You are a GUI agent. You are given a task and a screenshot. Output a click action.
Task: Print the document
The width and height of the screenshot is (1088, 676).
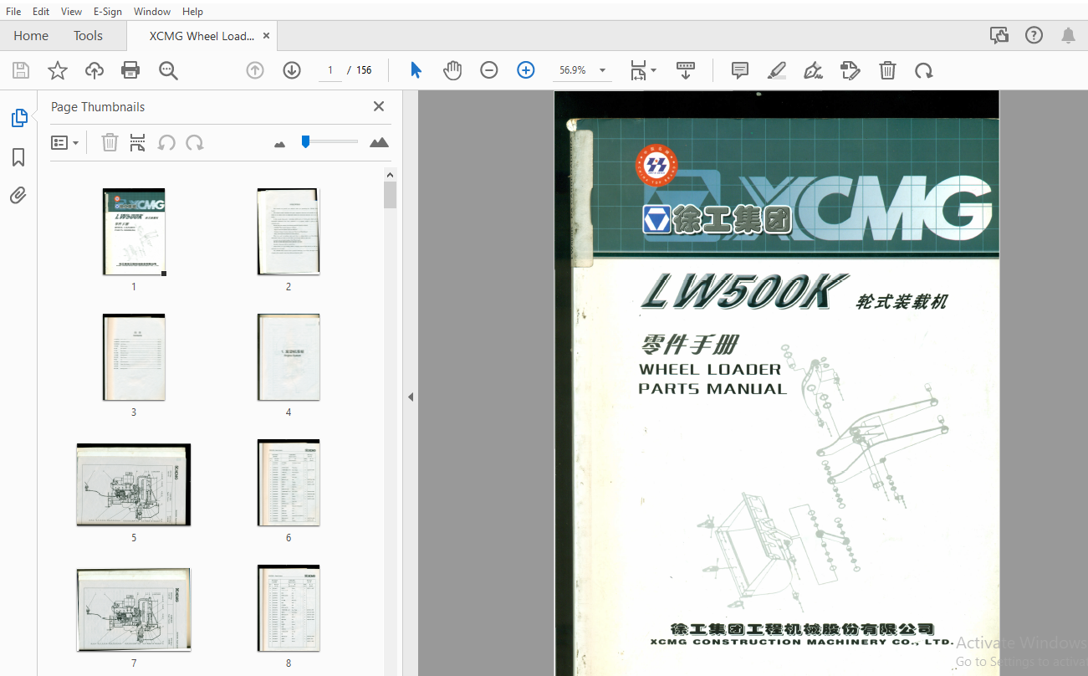coord(130,70)
